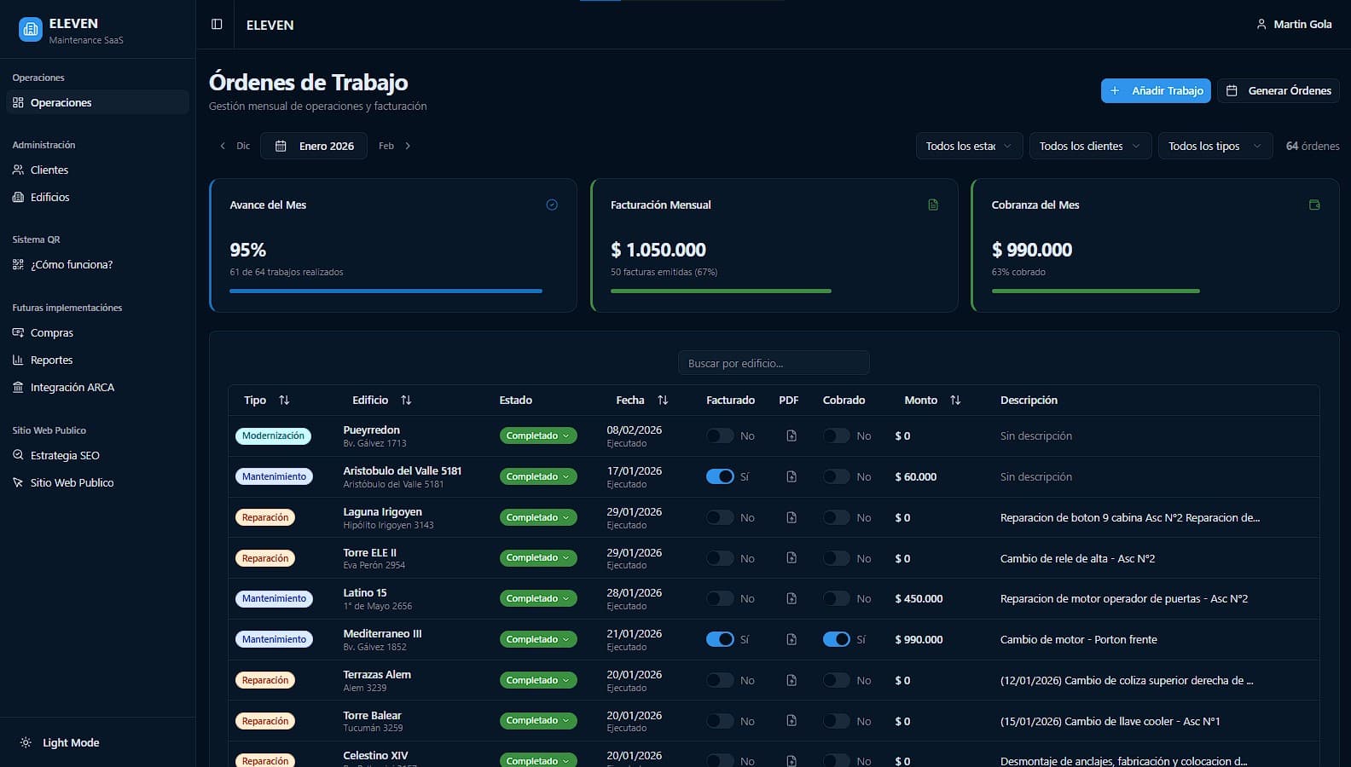Image resolution: width=1351 pixels, height=767 pixels.
Task: Click the Light Mode sun icon
Action: [x=26, y=742]
